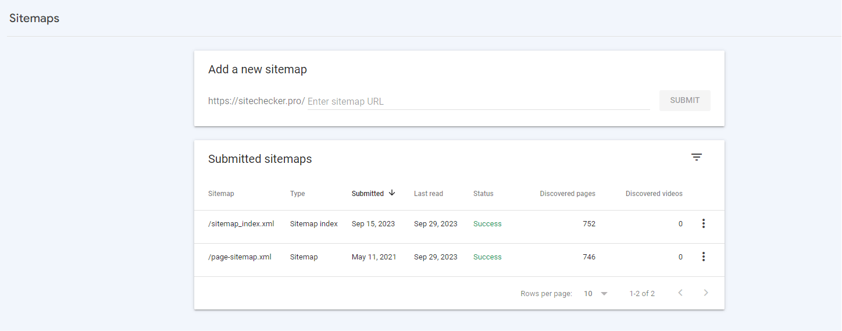This screenshot has width=842, height=331.
Task: Go to next page of sitemaps
Action: click(706, 293)
